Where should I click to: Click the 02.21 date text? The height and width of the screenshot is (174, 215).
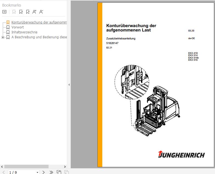click(x=109, y=48)
